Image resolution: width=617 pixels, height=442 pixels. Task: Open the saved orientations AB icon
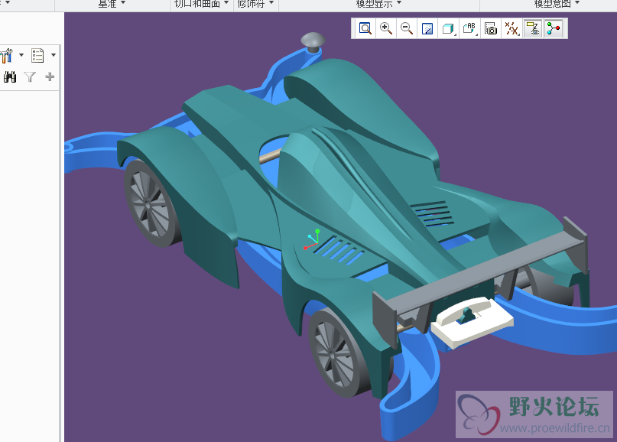point(469,29)
